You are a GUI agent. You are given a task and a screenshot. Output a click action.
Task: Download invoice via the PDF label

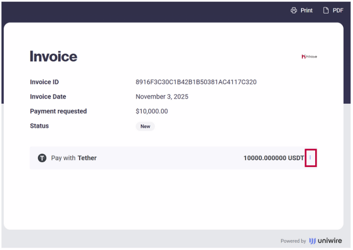338,10
